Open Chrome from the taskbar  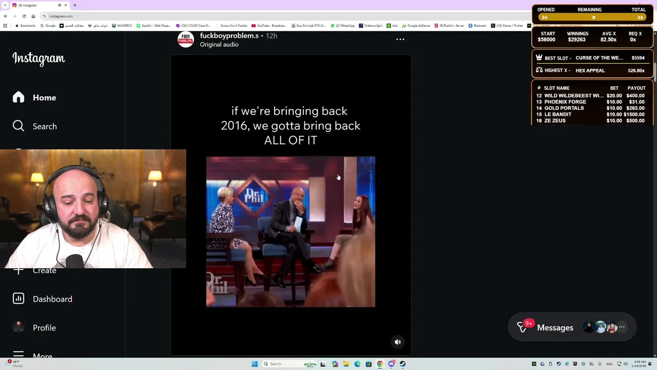[380, 364]
